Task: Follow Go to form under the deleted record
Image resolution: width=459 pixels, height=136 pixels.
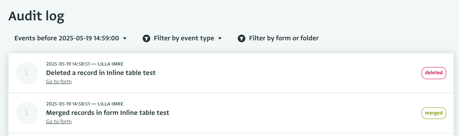Action: tap(59, 81)
